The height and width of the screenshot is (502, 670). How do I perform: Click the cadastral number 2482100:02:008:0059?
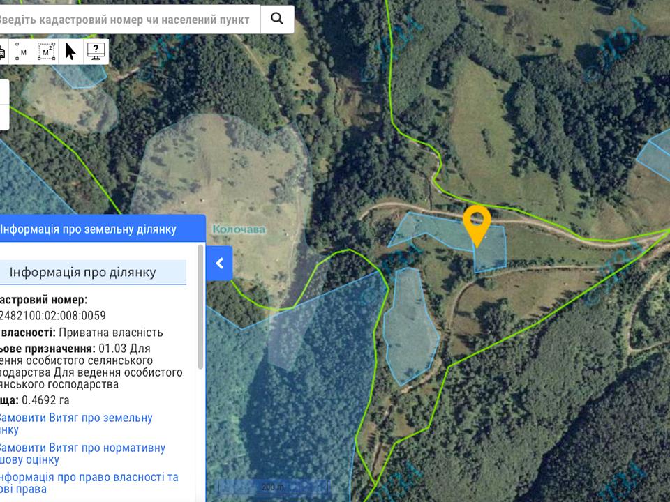click(52, 315)
